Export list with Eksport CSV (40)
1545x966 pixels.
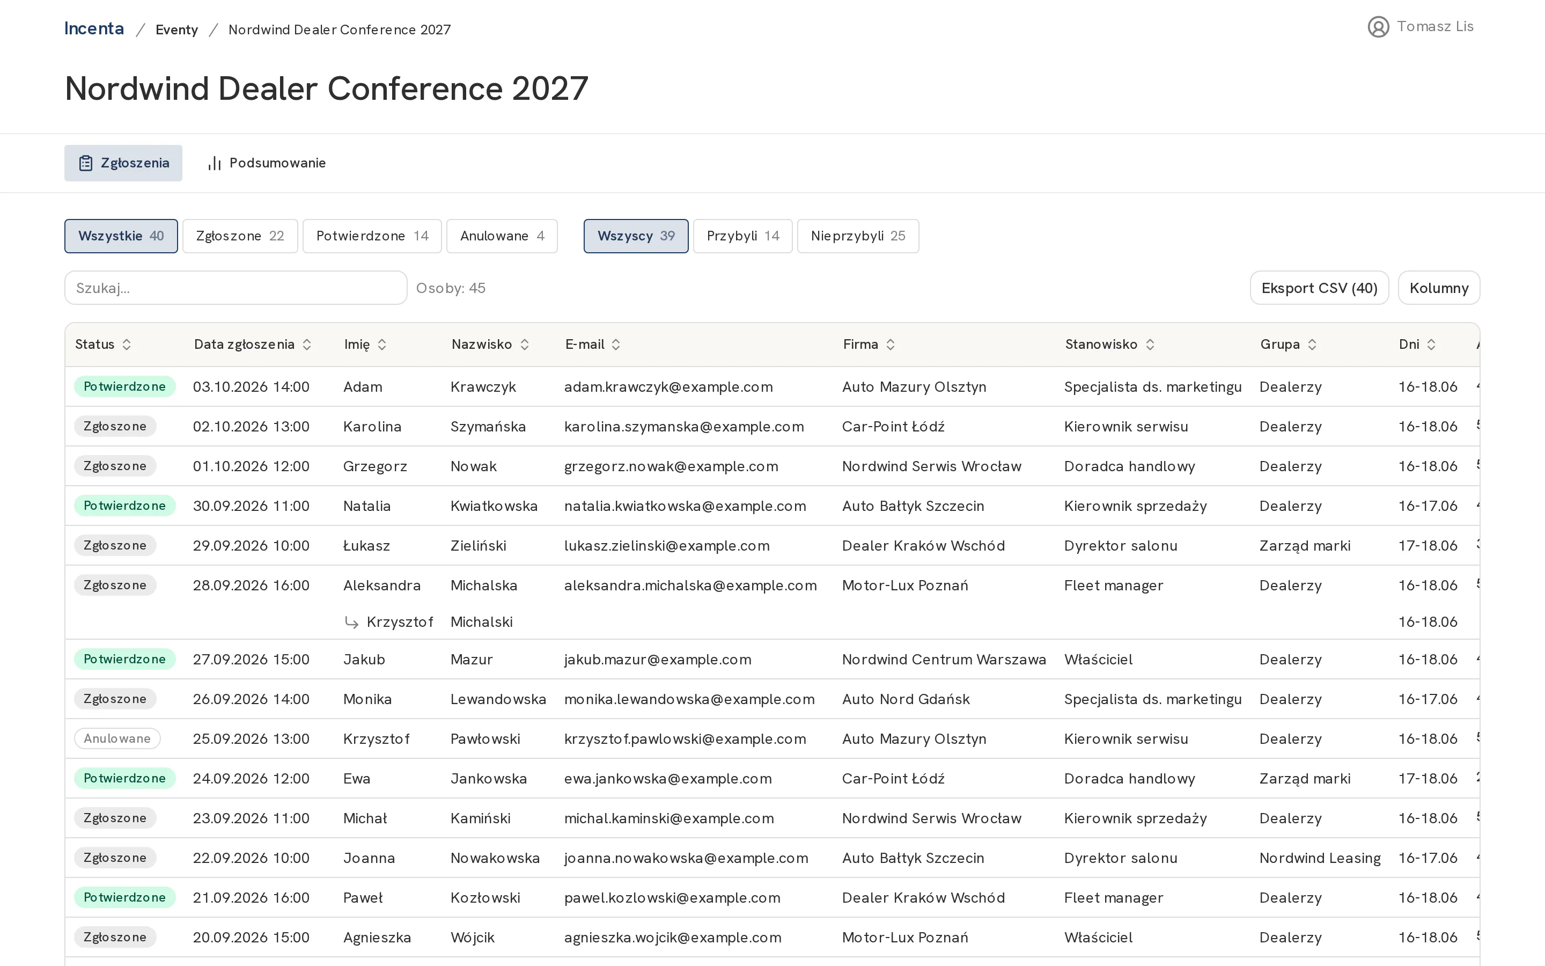(x=1319, y=288)
